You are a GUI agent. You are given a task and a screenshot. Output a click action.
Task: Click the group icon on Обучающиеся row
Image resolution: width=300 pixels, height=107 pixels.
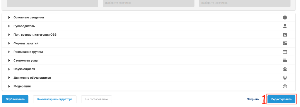click(285, 69)
